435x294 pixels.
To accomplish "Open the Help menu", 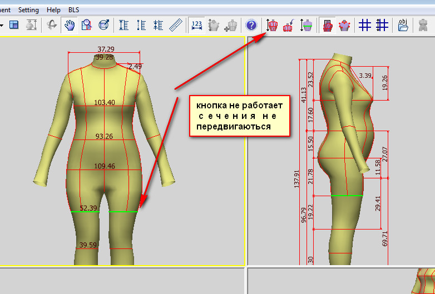I will [x=53, y=10].
